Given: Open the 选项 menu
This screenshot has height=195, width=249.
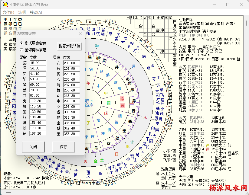Looking at the screenshot, I should pyautogui.click(x=22, y=12).
